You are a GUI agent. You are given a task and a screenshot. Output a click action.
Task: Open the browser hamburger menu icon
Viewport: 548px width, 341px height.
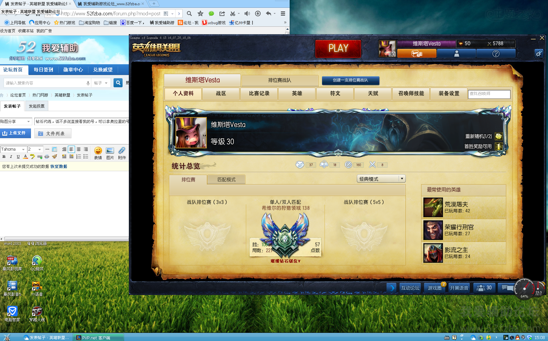[x=283, y=14]
